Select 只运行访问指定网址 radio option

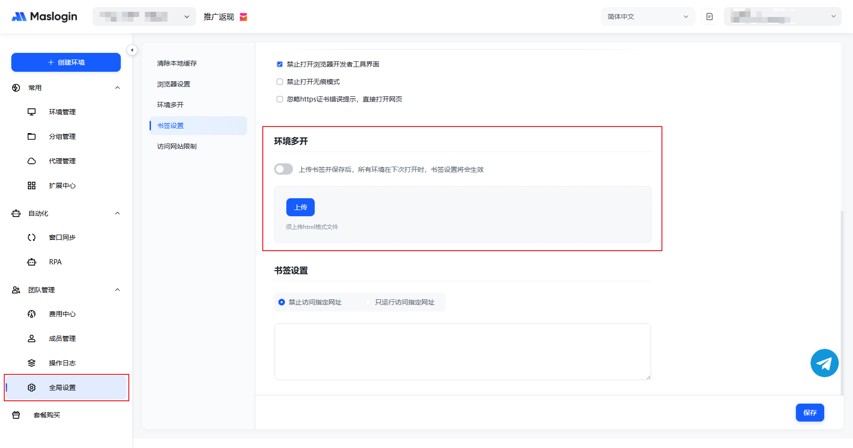pyautogui.click(x=368, y=302)
